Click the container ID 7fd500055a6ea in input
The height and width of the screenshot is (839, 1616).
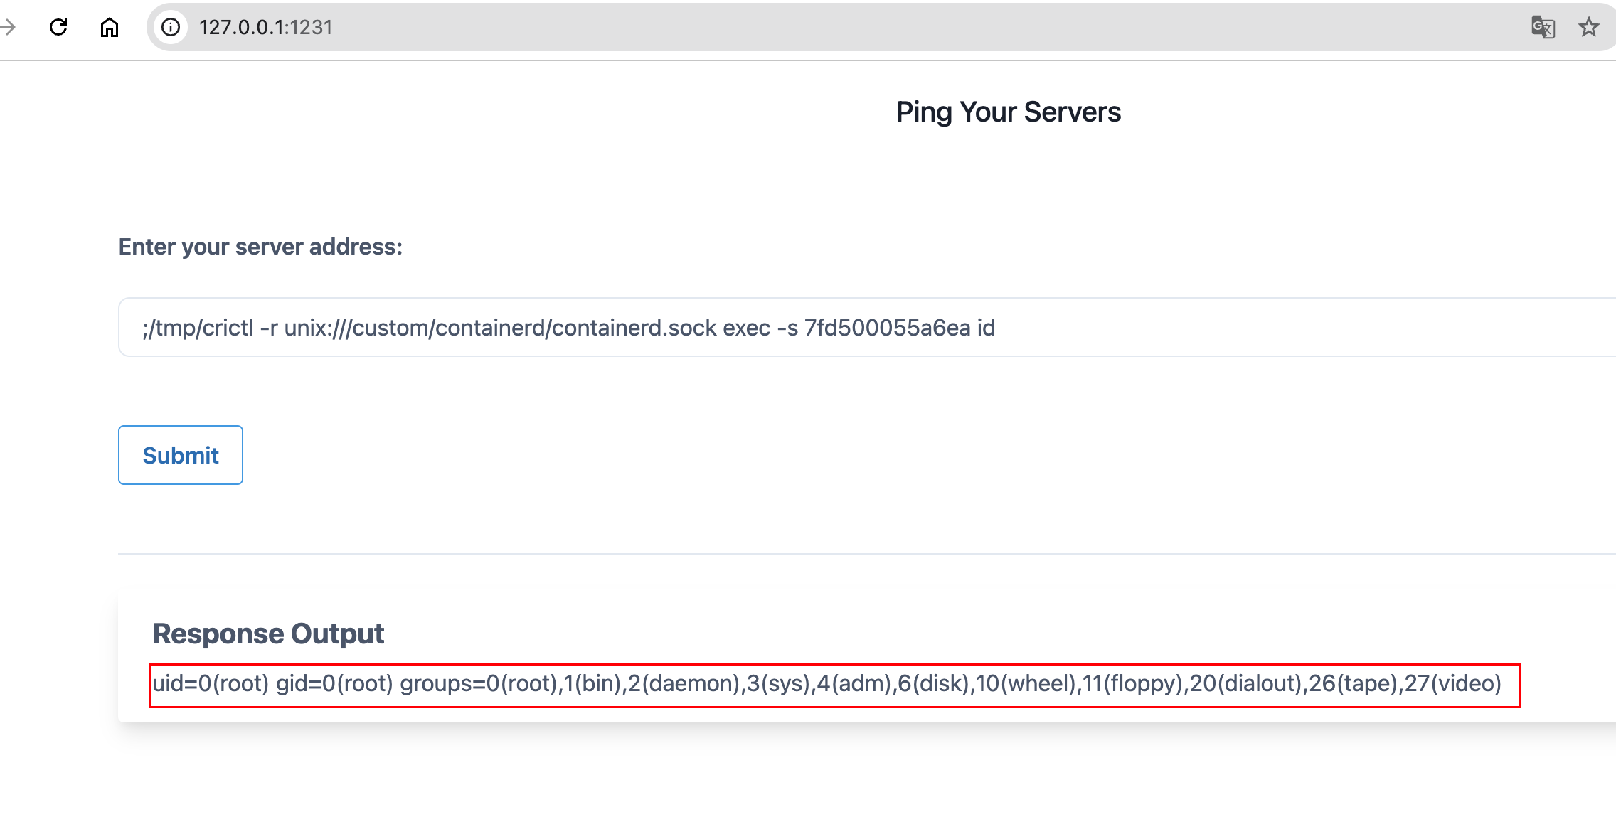(x=887, y=328)
